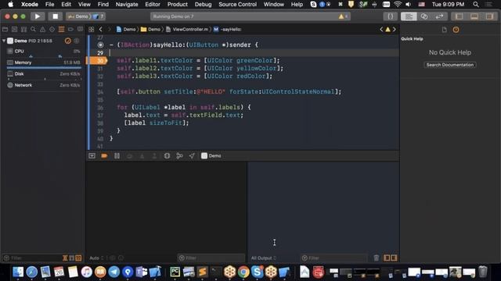
Task: Open the File menu
Action: coord(50,4)
